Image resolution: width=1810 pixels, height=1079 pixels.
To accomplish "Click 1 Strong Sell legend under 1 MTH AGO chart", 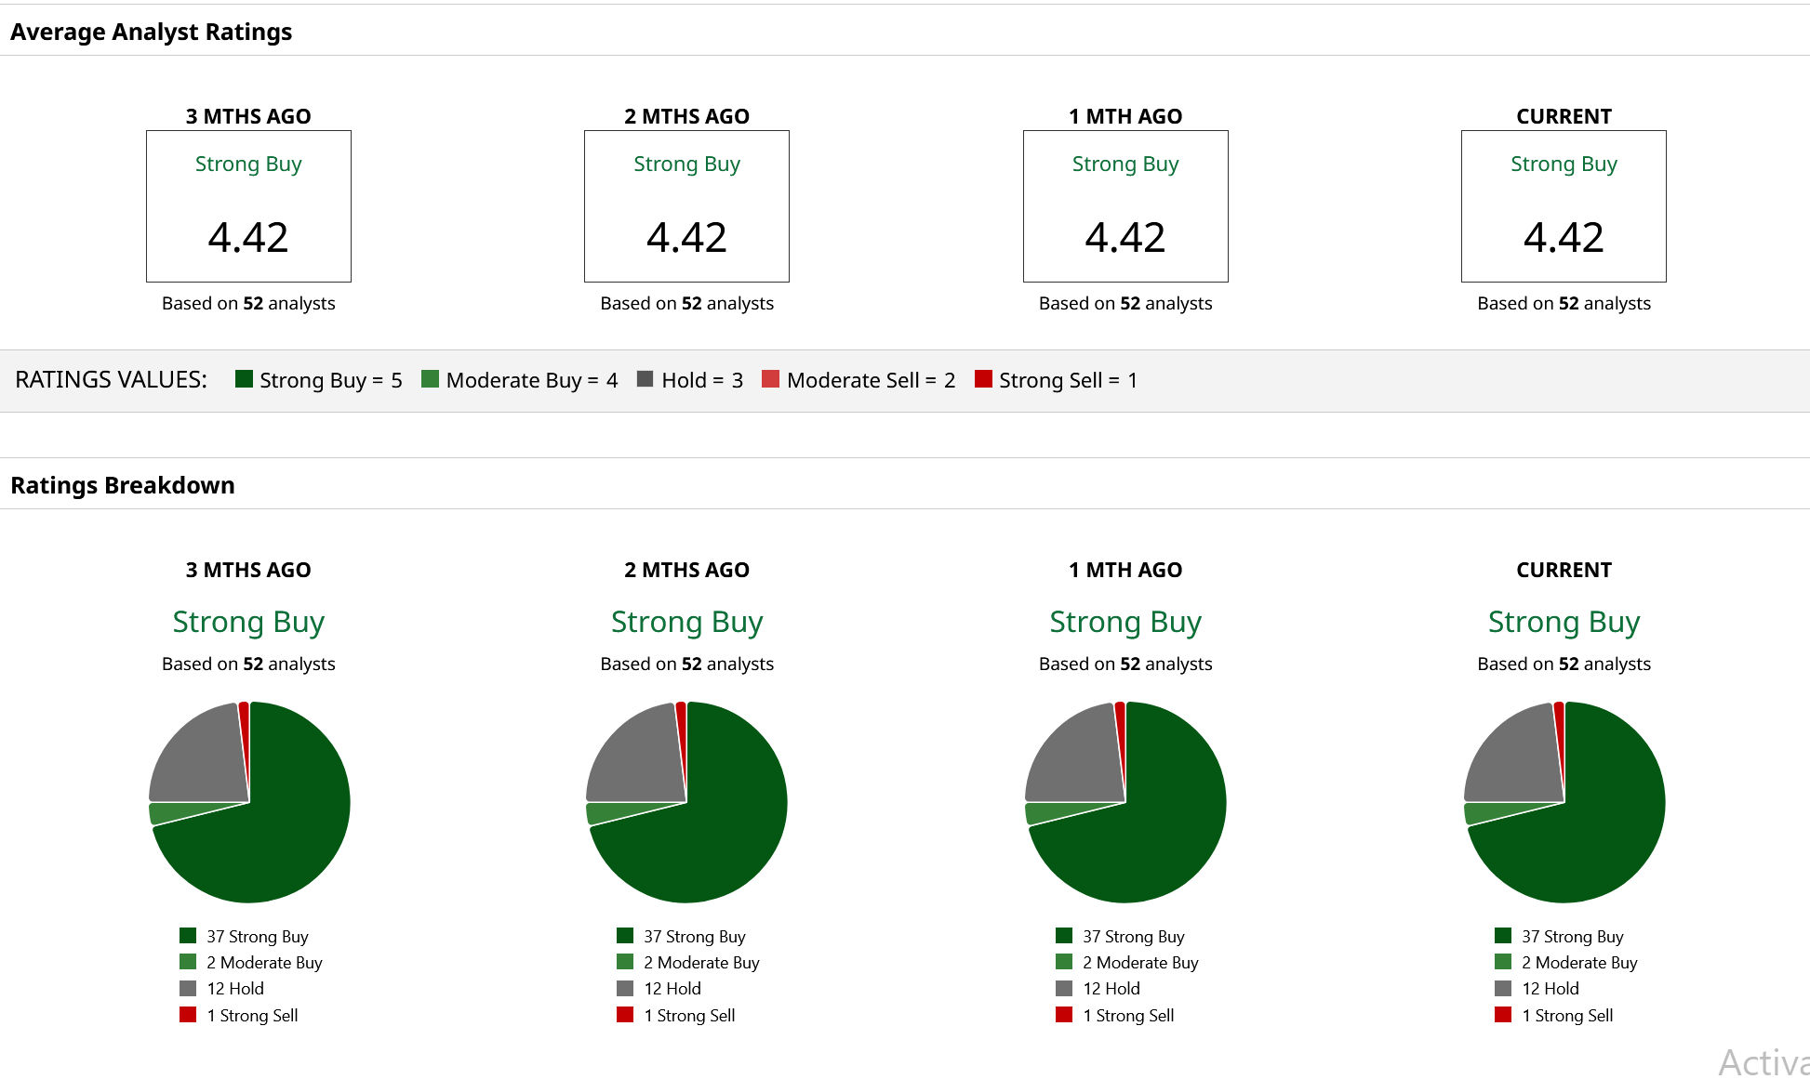I will click(1127, 1016).
